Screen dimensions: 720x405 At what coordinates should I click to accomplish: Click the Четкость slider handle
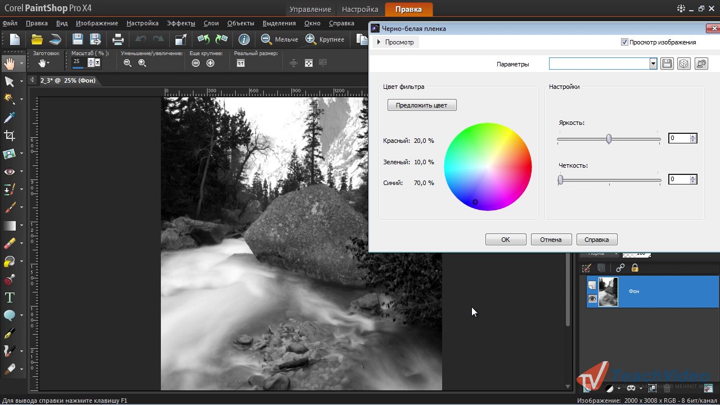[560, 180]
